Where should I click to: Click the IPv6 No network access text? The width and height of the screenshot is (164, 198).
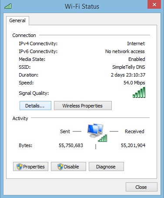125,51
